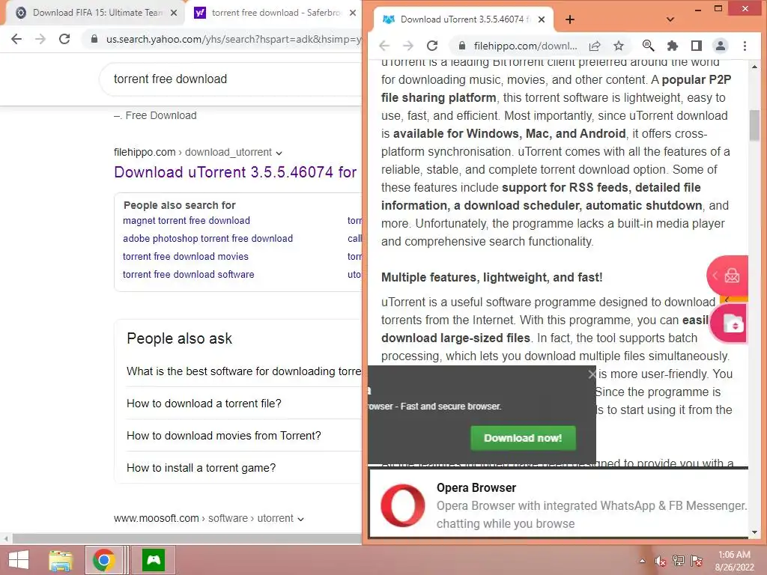Open File Explorer from taskbar
The height and width of the screenshot is (575, 767).
(61, 560)
